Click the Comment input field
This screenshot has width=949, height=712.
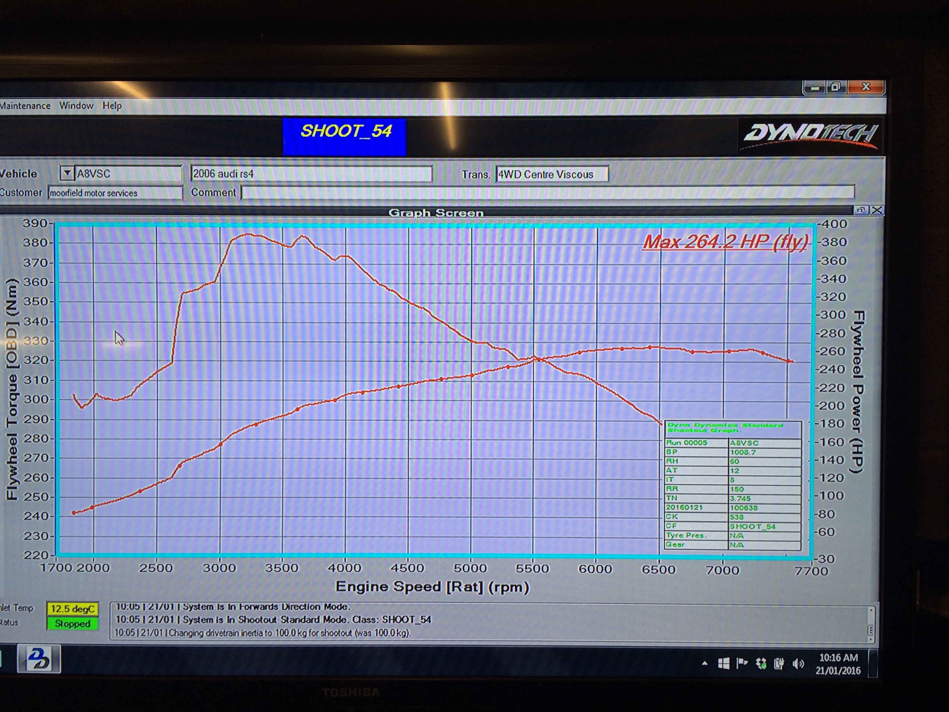547,192
